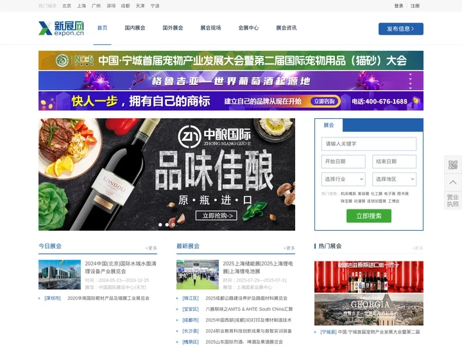Click the [宁城县] hot exhibition link

point(329,332)
